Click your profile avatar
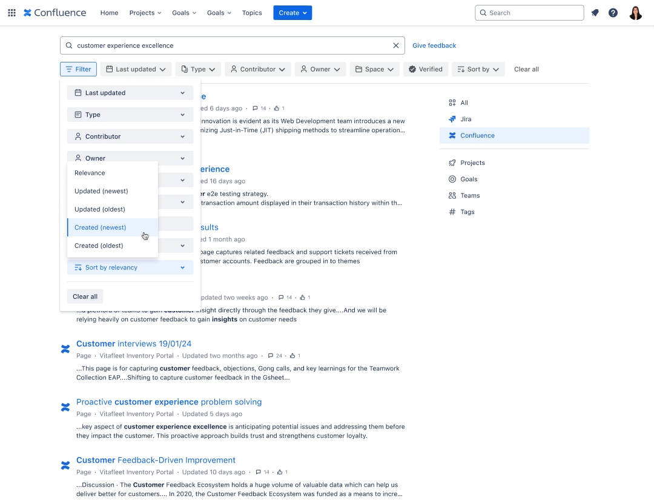The image size is (654, 502). tap(635, 12)
